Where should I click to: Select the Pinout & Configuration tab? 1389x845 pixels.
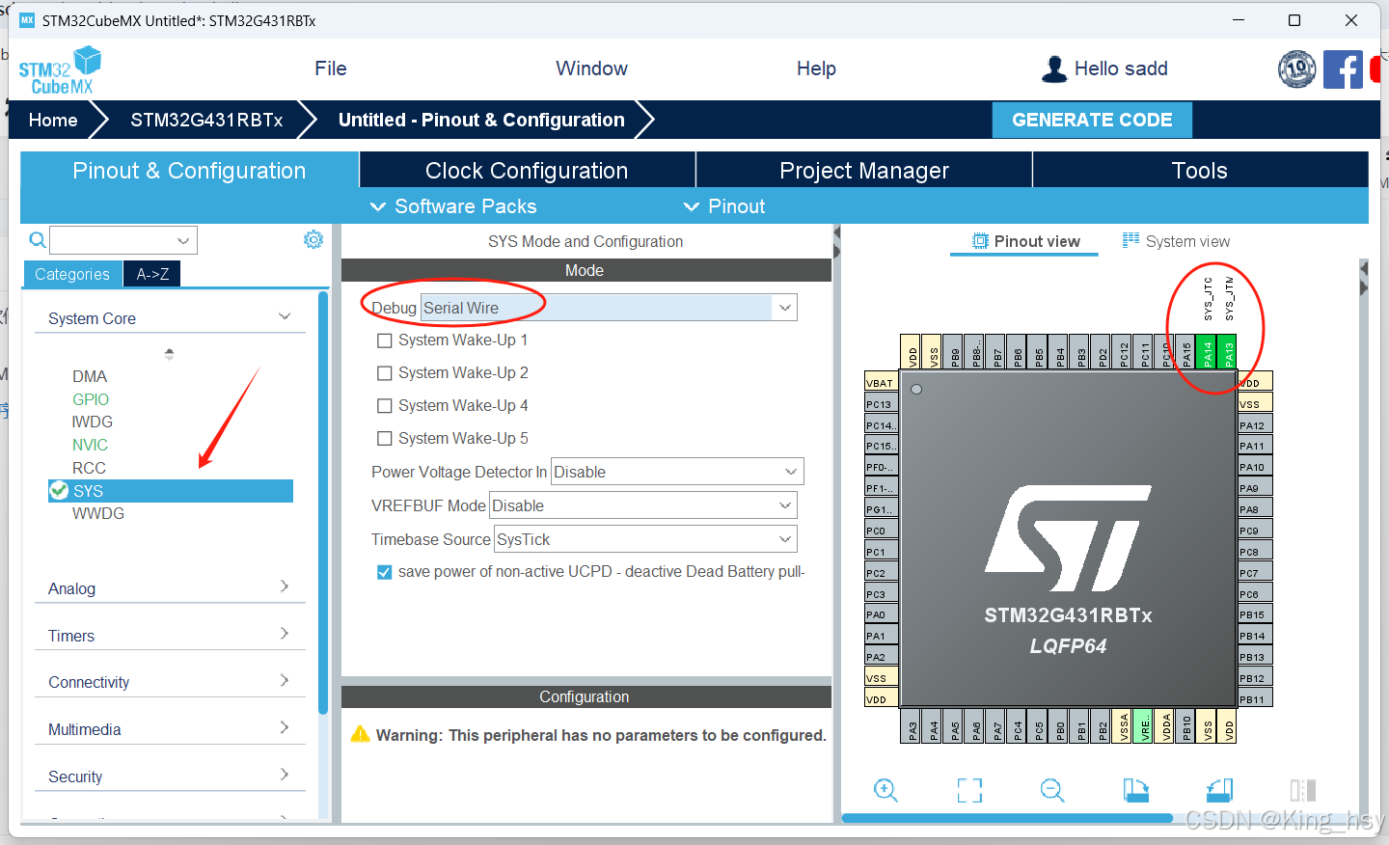pos(189,170)
